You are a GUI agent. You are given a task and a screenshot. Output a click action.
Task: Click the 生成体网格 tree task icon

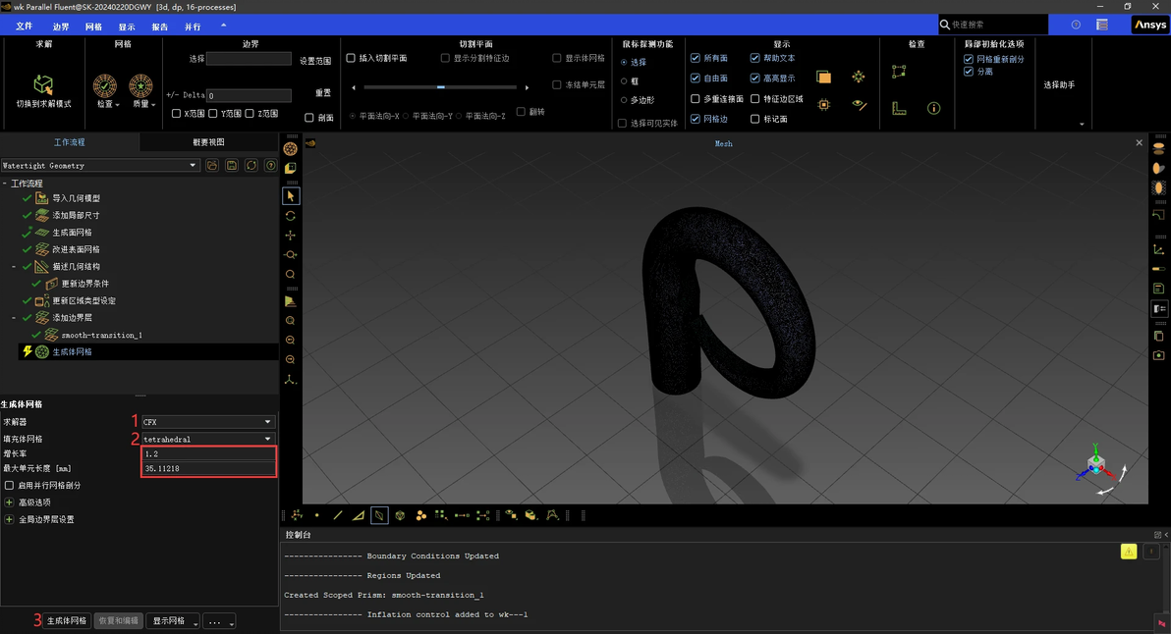click(42, 351)
